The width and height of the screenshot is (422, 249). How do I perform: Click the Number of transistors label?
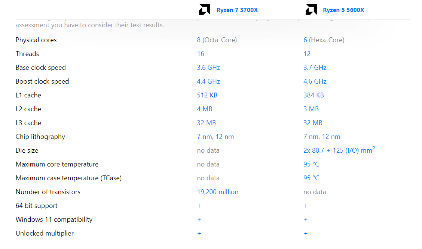(x=48, y=192)
